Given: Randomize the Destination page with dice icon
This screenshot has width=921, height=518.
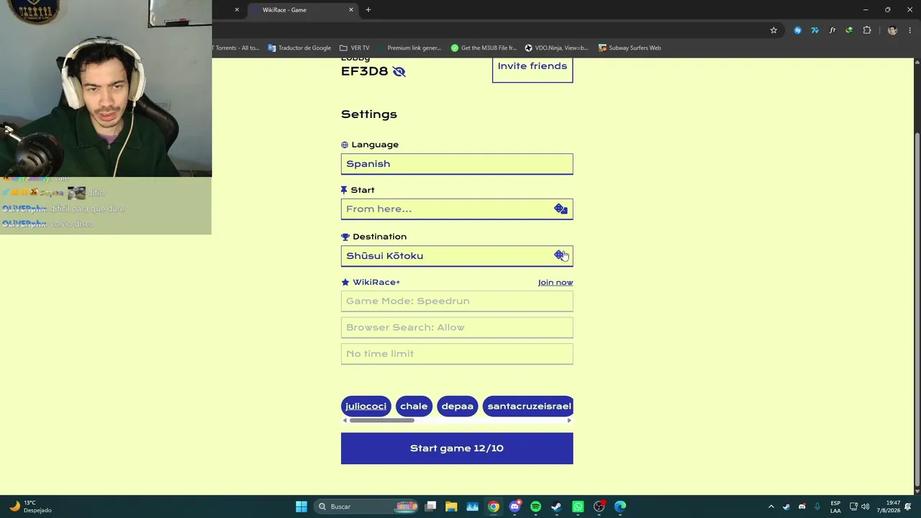Looking at the screenshot, I should pos(561,255).
